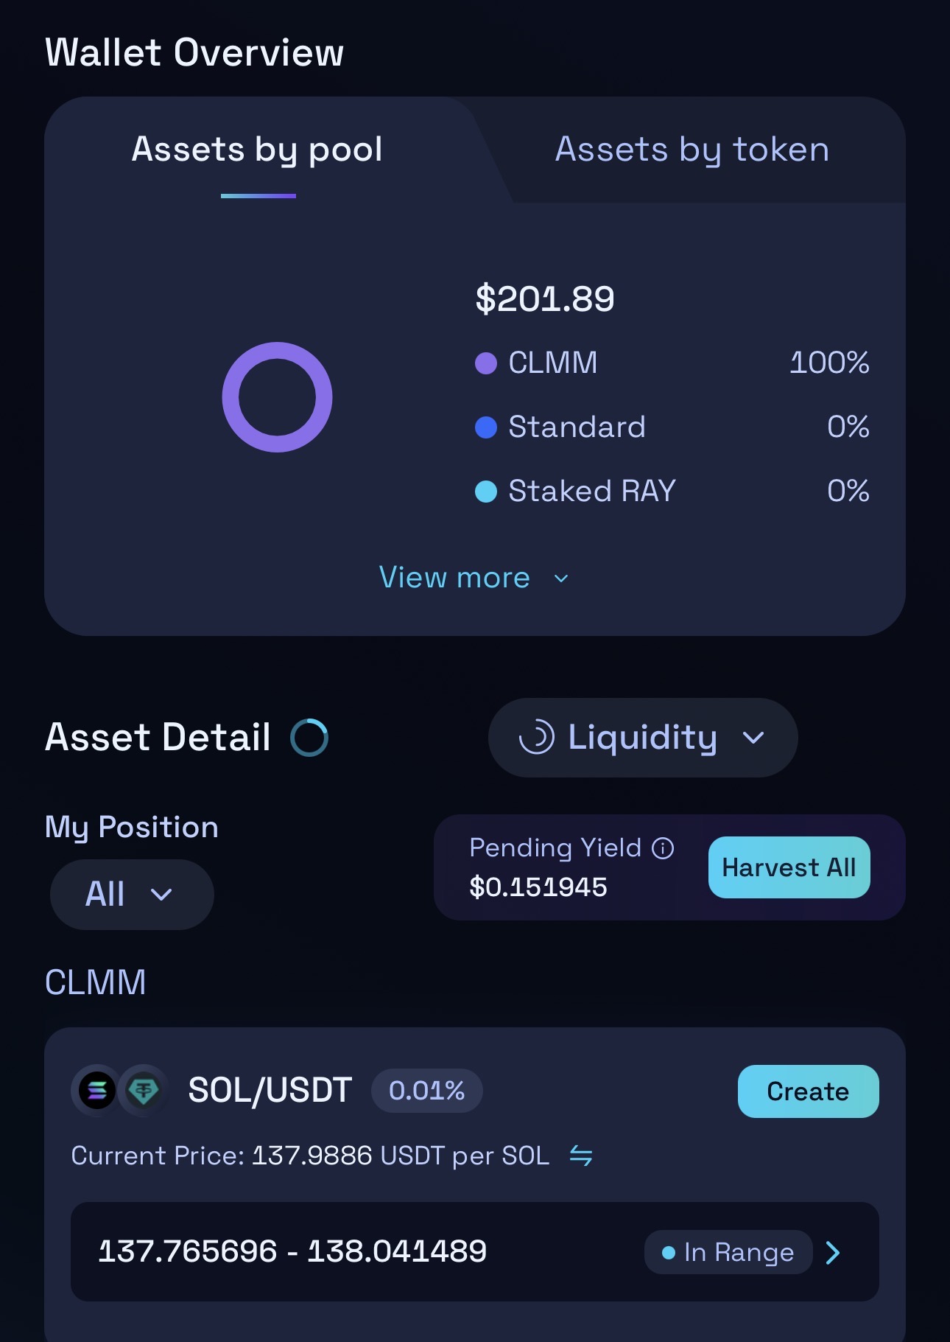950x1342 pixels.
Task: Click the CLMM purple legend dot
Action: click(486, 363)
